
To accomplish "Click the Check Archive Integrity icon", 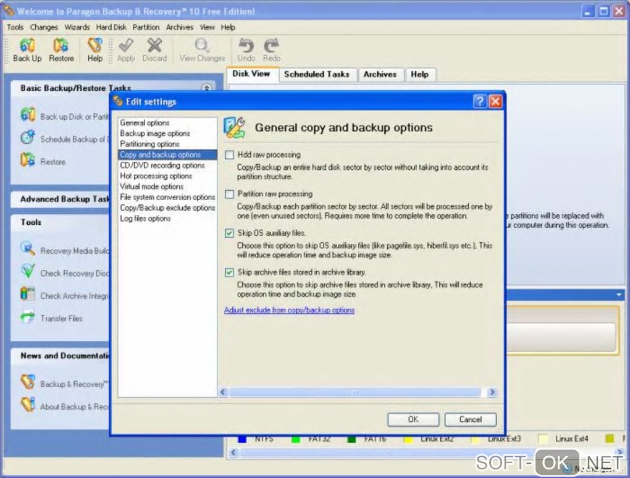I will [x=28, y=293].
